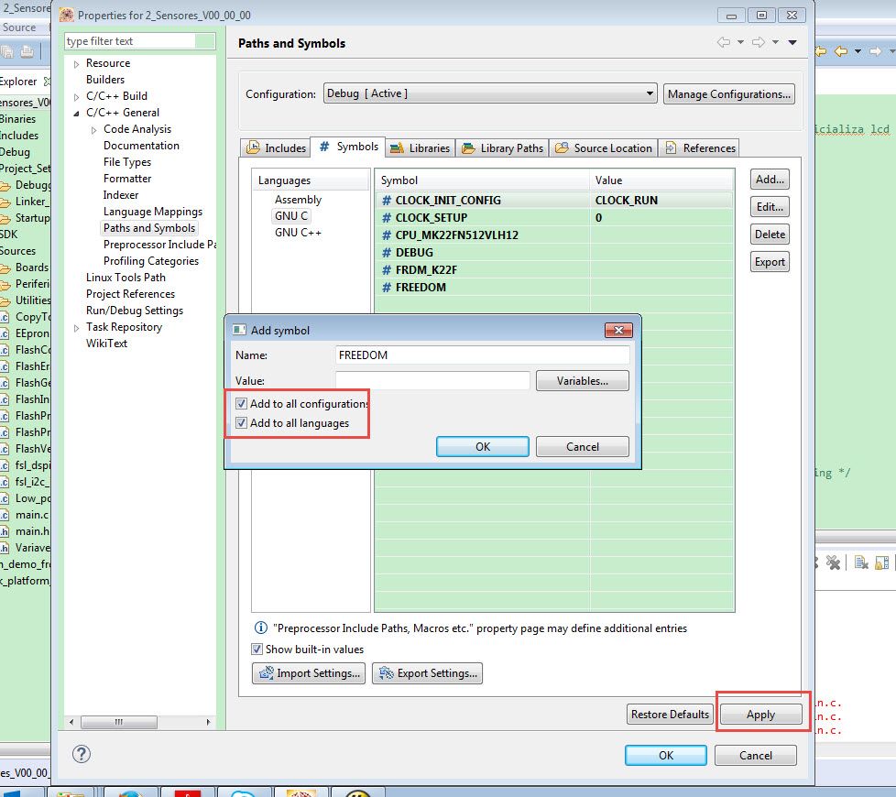Click the Apply button
The height and width of the screenshot is (797, 896).
760,715
